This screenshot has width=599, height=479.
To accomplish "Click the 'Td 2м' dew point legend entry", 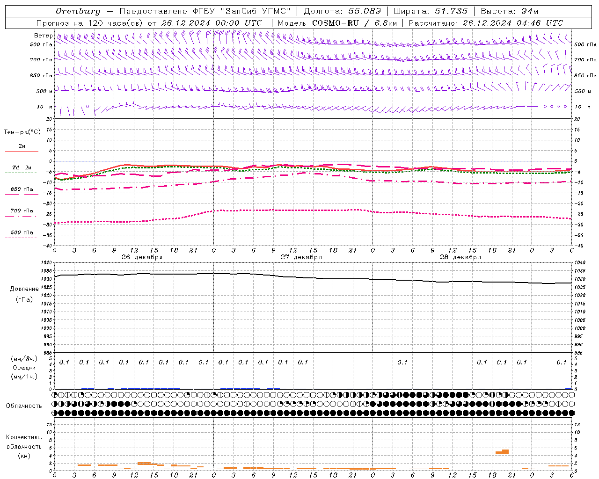I will coord(22,167).
